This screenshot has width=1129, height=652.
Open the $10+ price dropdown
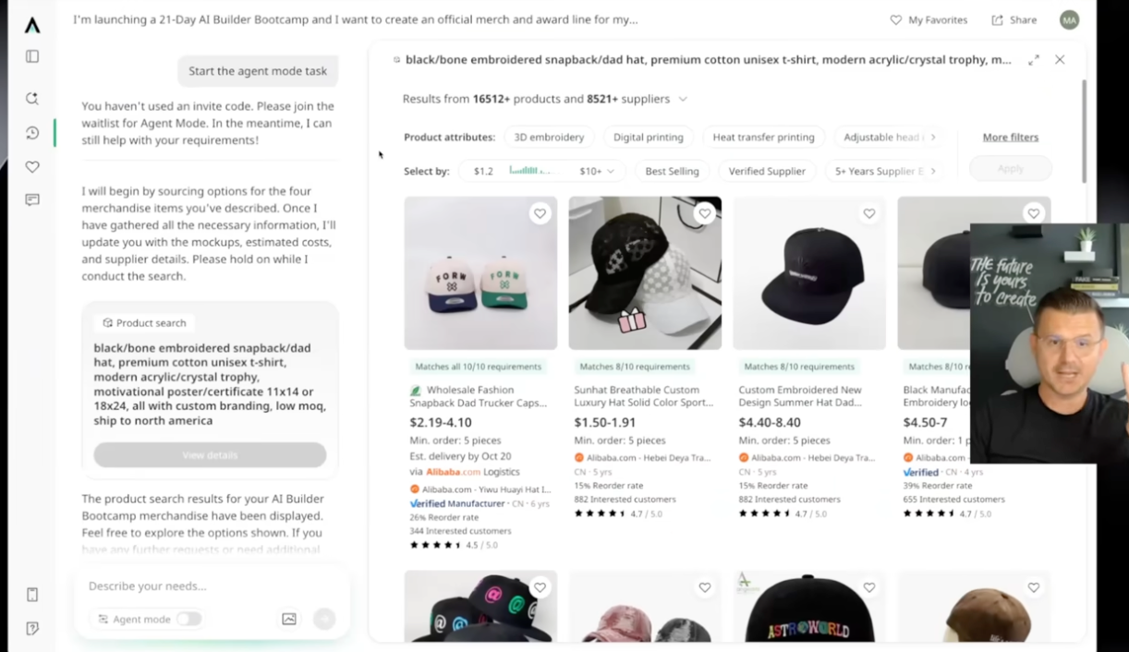tap(596, 171)
